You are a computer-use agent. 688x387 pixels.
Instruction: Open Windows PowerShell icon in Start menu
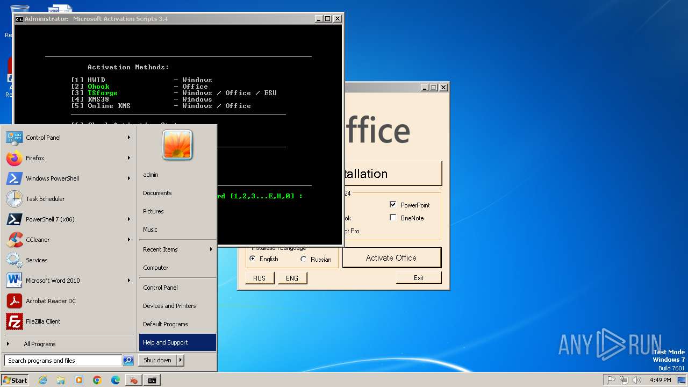pyautogui.click(x=14, y=178)
